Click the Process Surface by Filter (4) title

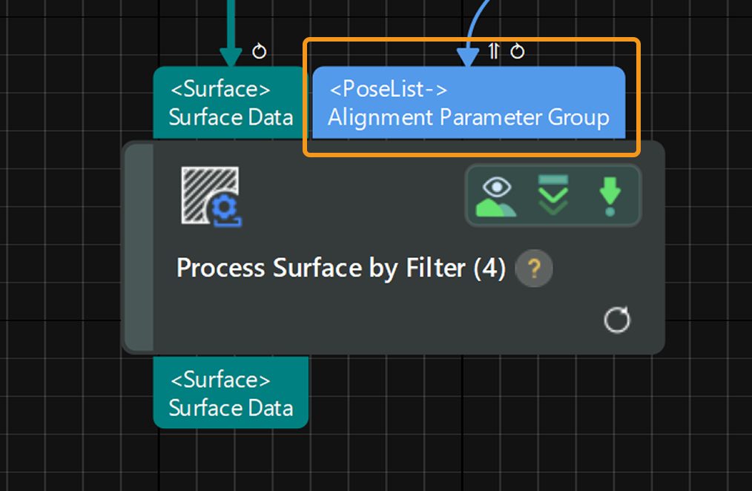coord(340,268)
